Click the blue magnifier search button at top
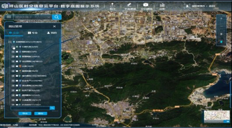This screenshot has height=128, width=232. [57, 17]
